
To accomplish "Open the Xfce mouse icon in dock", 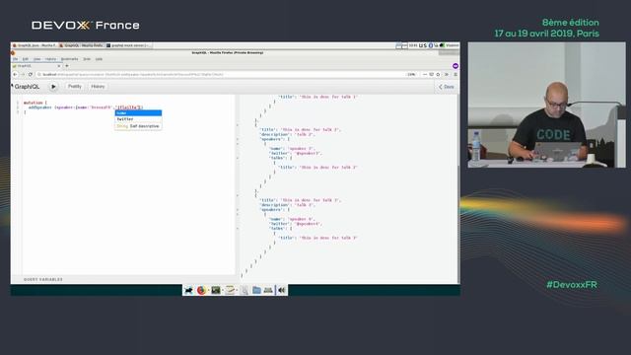I will [188, 290].
